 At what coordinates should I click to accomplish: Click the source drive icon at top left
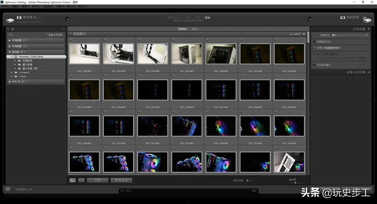tap(10, 21)
